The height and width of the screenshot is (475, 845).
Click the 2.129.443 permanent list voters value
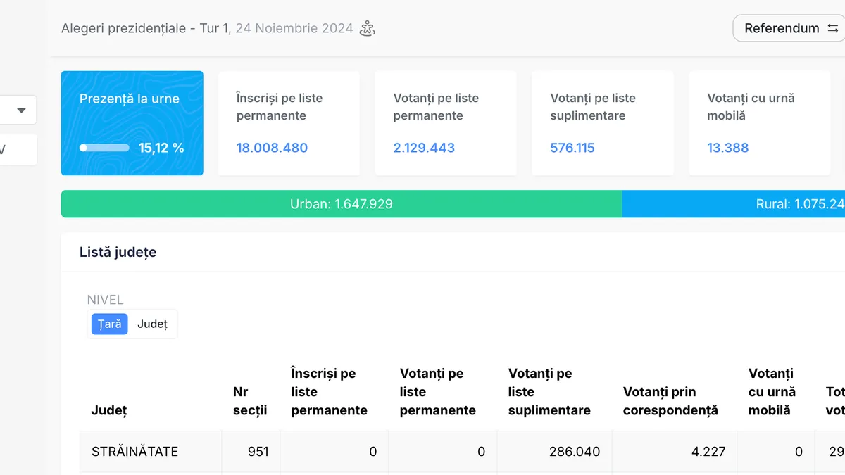coord(424,148)
